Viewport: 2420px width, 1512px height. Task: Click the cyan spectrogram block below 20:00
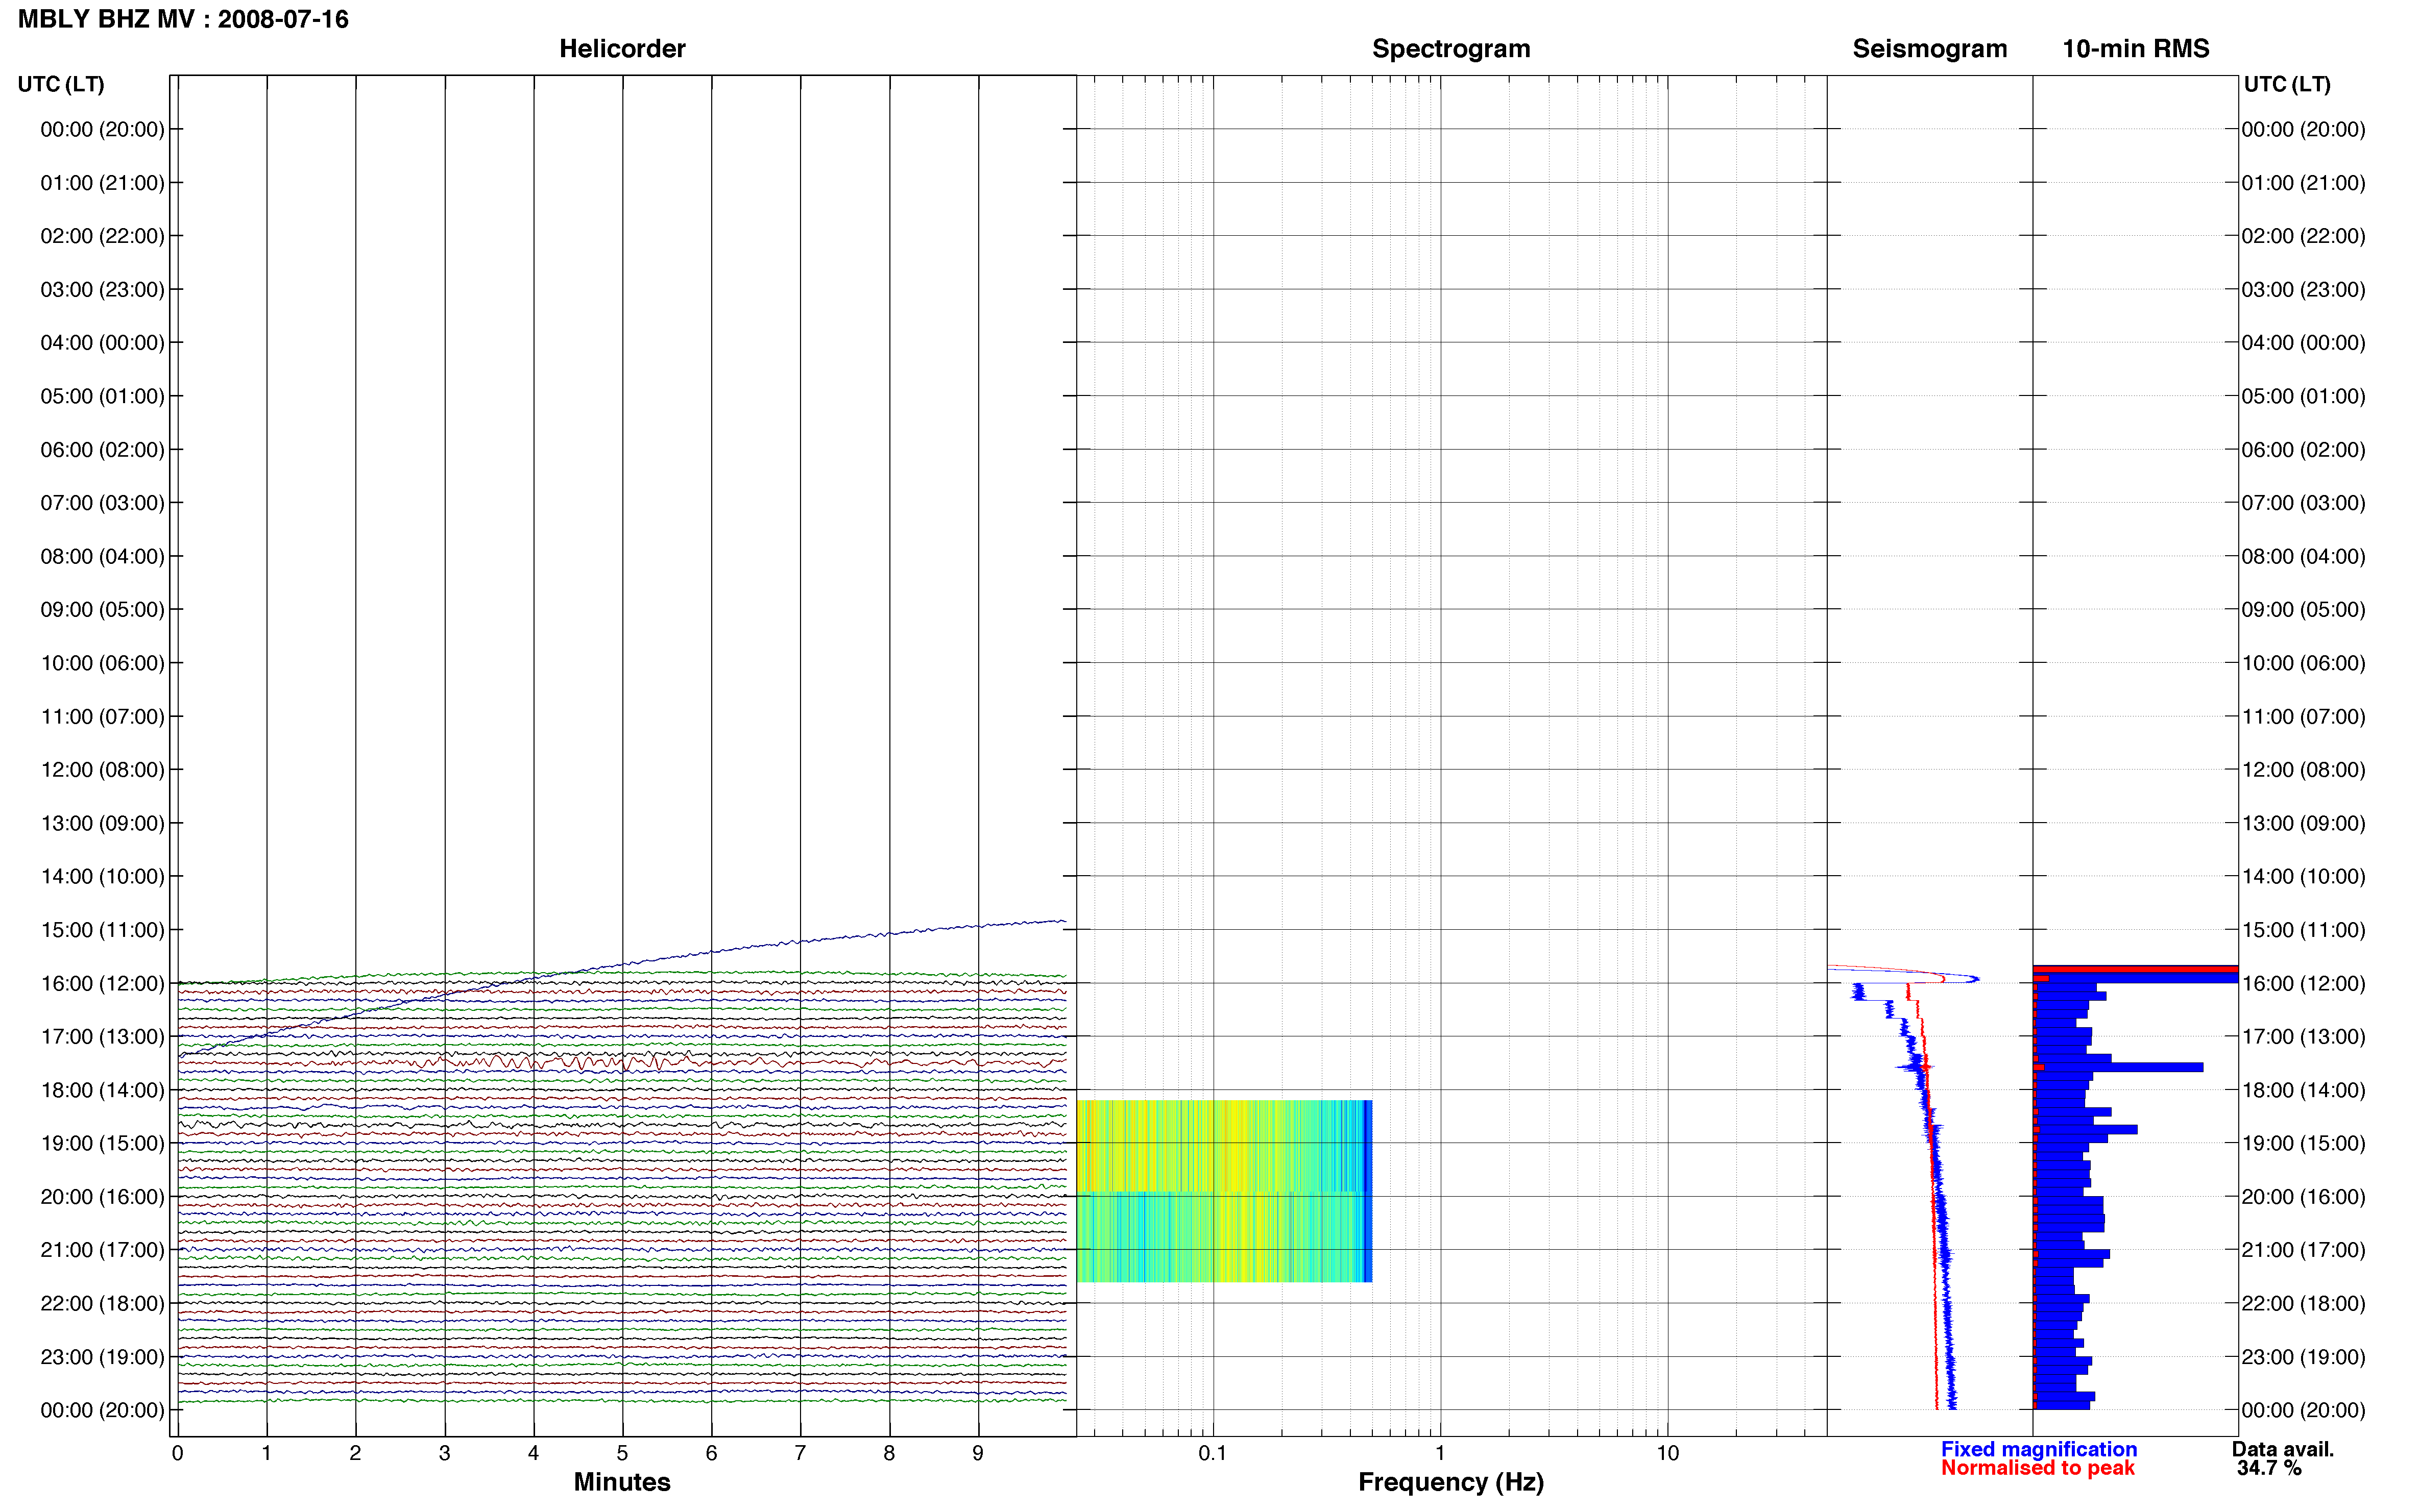[x=1223, y=1237]
